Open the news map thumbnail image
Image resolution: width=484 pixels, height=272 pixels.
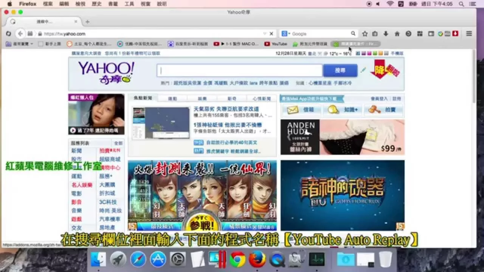161,123
